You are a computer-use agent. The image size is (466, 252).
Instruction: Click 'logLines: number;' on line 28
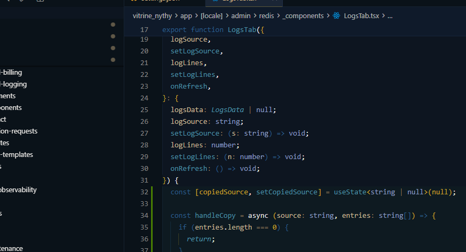coord(205,145)
